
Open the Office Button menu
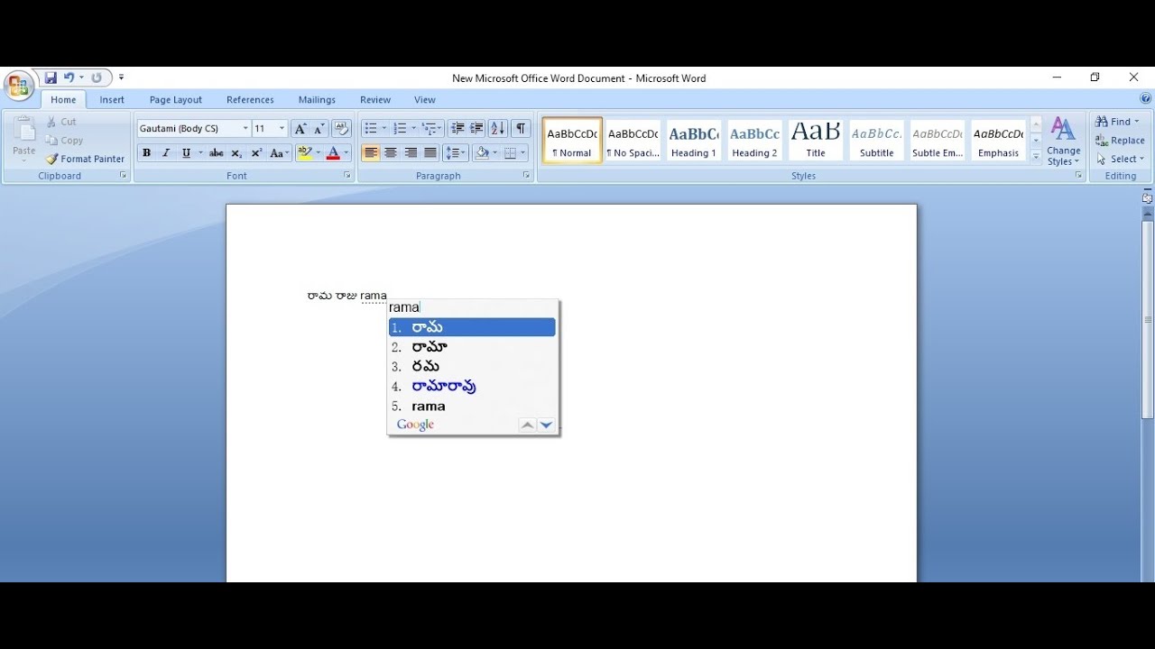tap(18, 86)
